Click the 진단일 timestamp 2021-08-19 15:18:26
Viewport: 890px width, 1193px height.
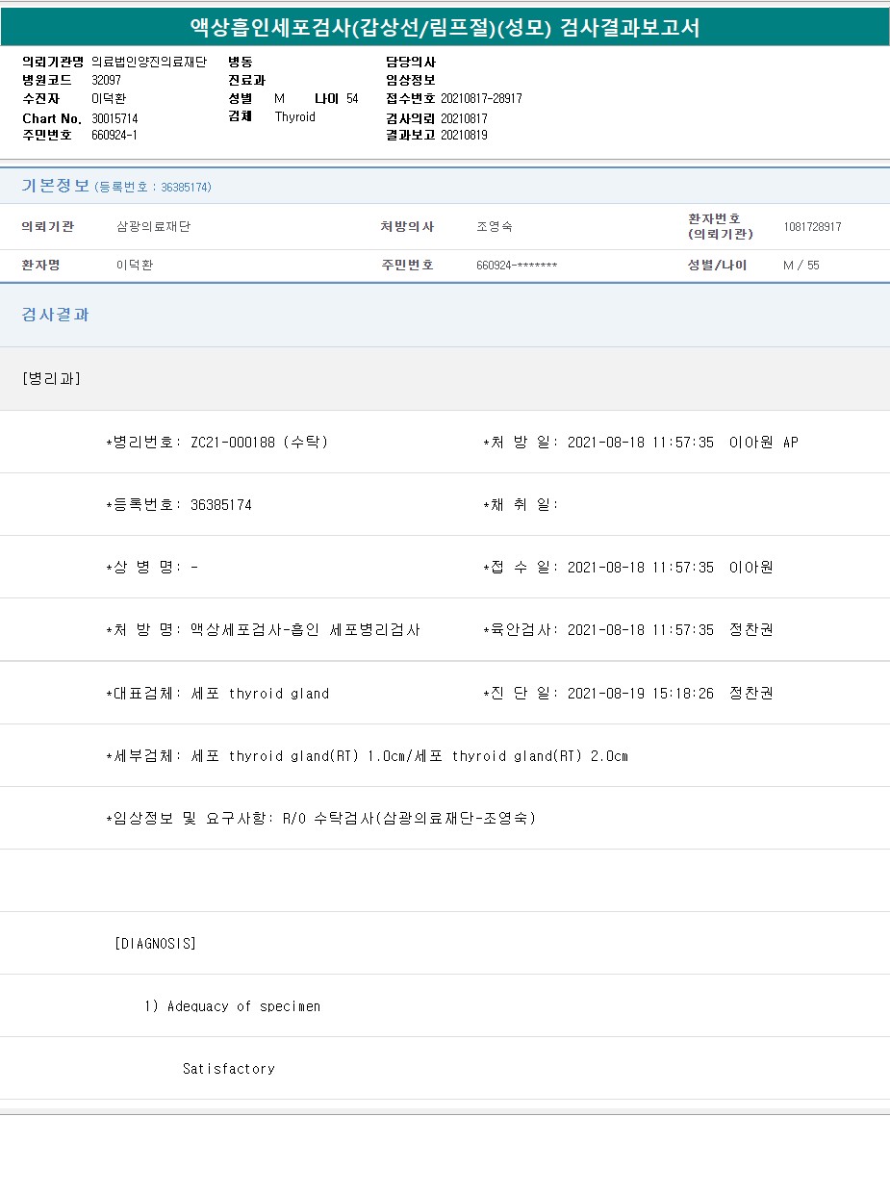pyautogui.click(x=640, y=694)
